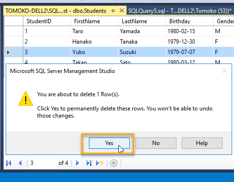This screenshot has width=234, height=182.
Task: Click Gender cell 'M' in Taro row
Action: pos(224,31)
